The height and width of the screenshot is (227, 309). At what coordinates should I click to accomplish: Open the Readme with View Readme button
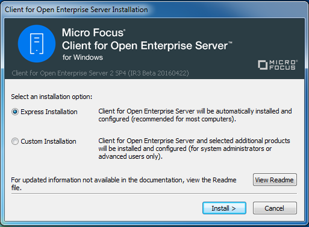pyautogui.click(x=275, y=180)
